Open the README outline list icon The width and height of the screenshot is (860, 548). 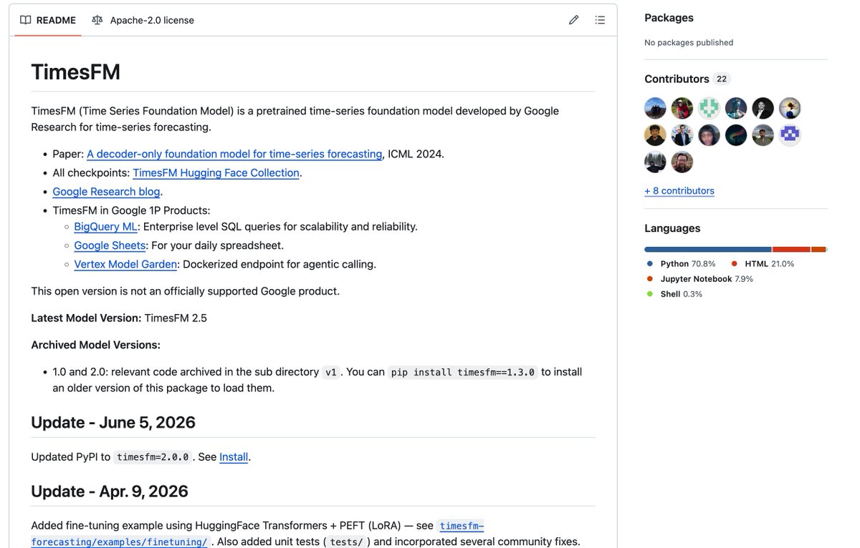(x=600, y=20)
